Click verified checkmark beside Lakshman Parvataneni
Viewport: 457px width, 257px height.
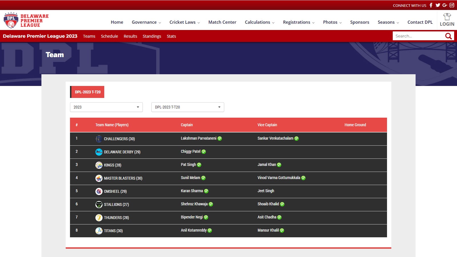coord(220,138)
